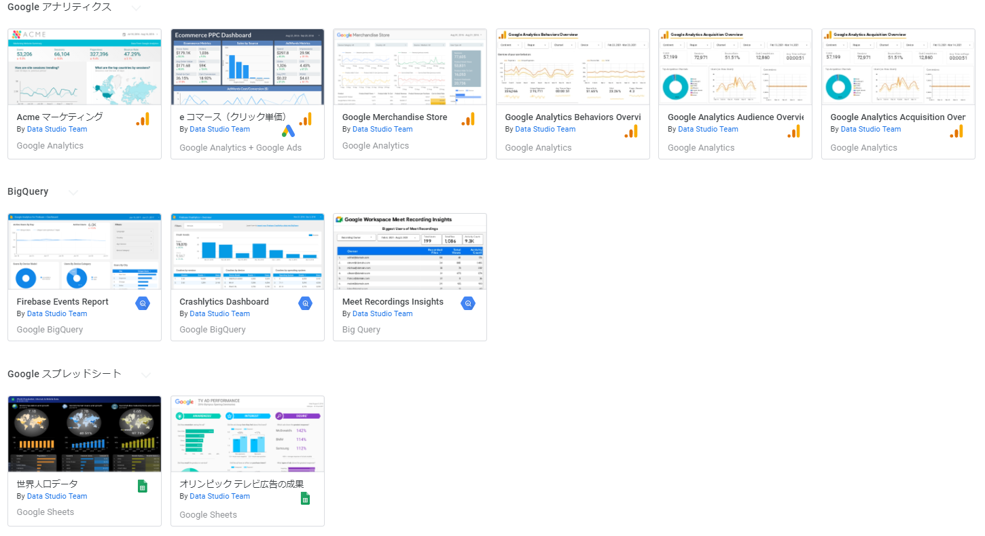The image size is (985, 536).
Task: Click Analytics icon on Acme マーケティング card
Action: coord(143,119)
